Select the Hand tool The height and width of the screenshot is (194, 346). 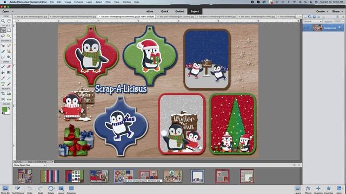[9, 21]
